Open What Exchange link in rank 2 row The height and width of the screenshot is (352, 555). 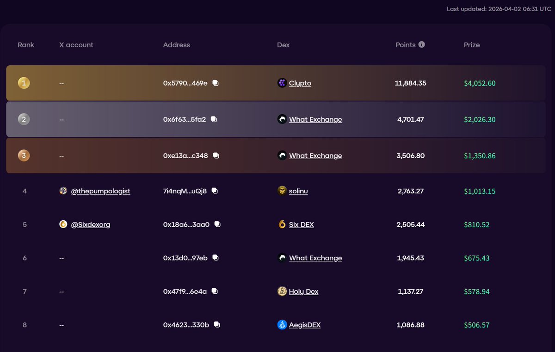click(315, 119)
